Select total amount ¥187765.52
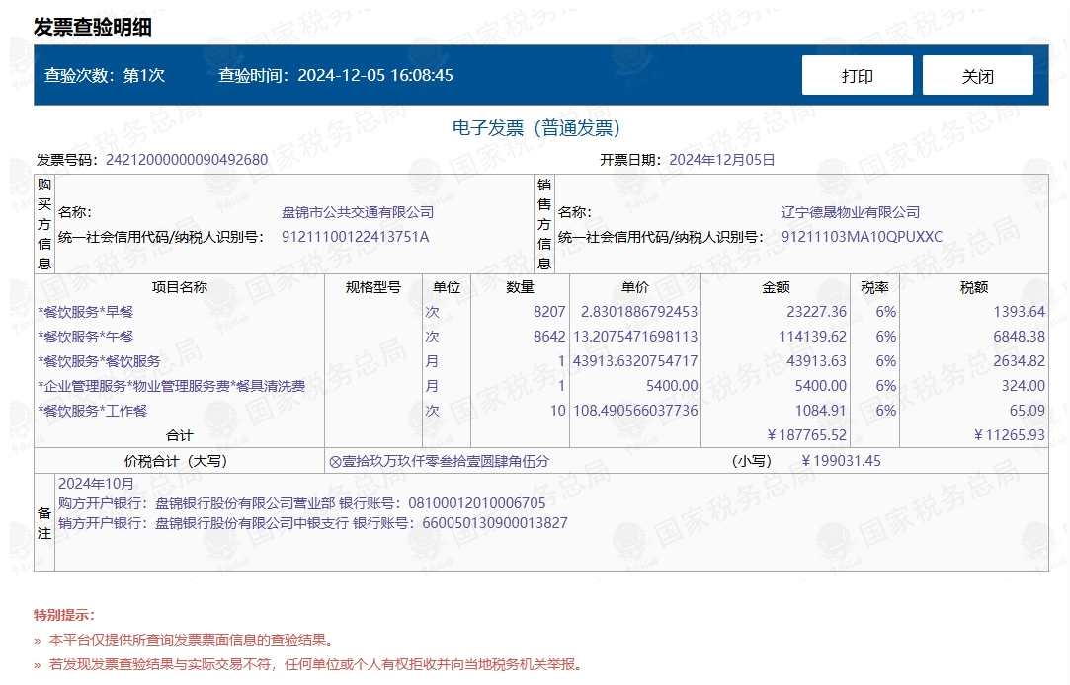 806,435
